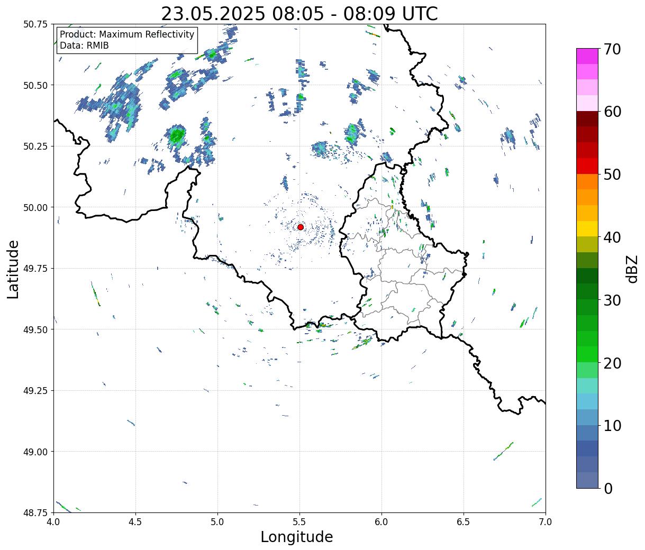This screenshot has height=550, width=645.
Task: Click latitude tick label 49.50
Action: 35,329
